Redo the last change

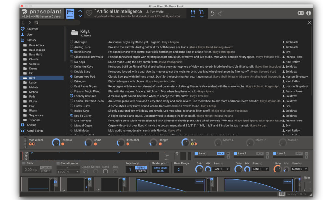pos(220,13)
